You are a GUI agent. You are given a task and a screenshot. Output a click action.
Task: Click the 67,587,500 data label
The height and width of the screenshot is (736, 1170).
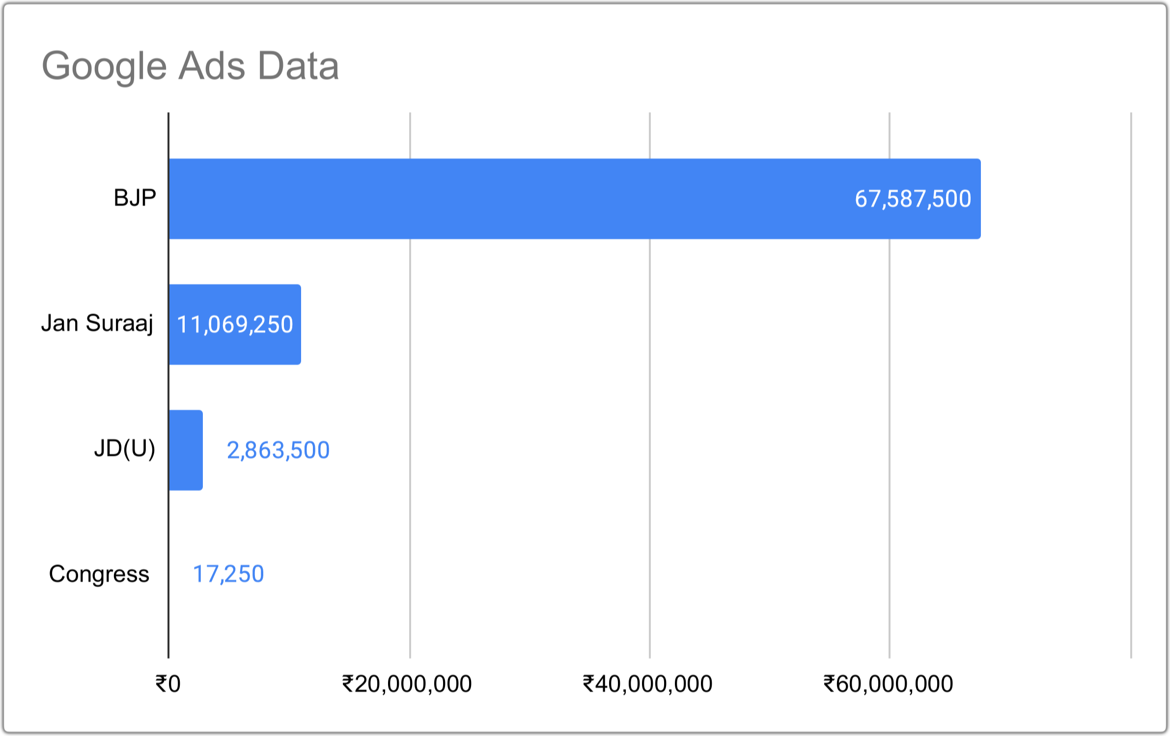913,199
